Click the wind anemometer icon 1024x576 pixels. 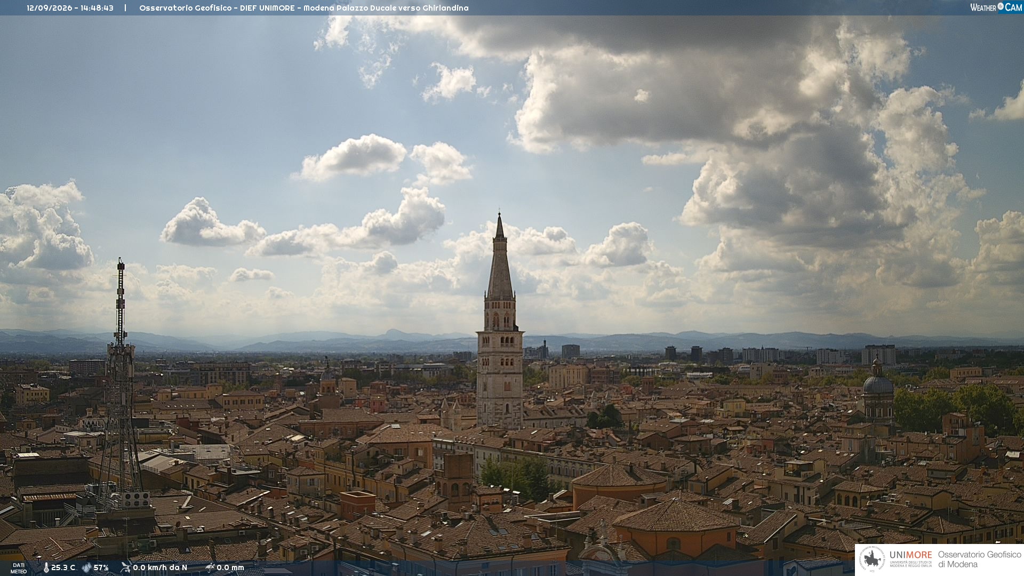click(125, 567)
